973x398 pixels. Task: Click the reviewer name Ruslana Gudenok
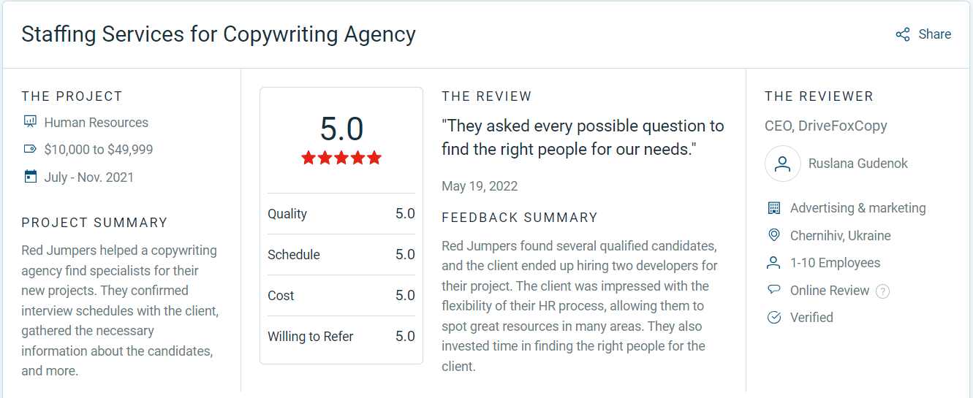tap(857, 164)
